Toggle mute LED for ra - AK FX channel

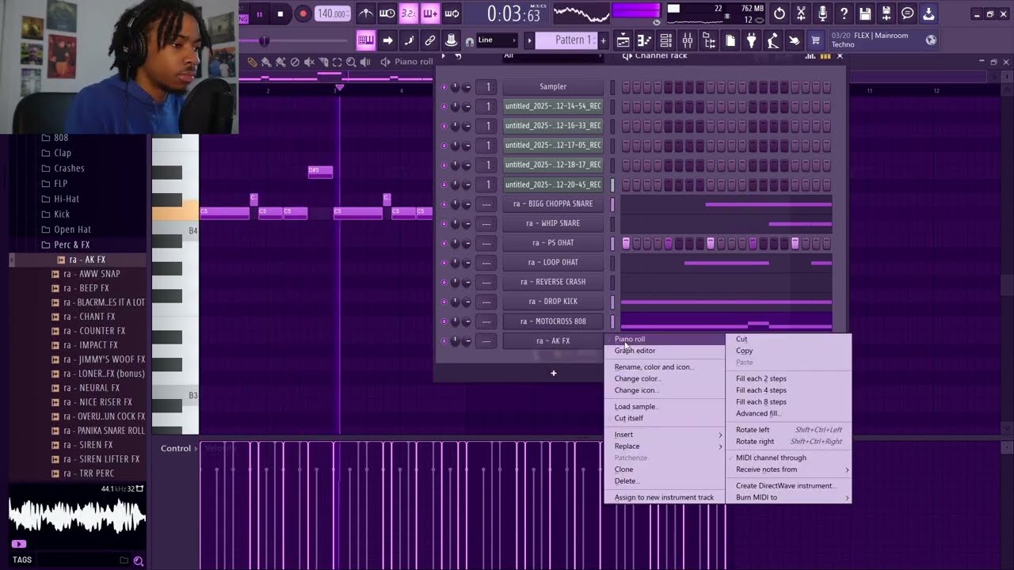(x=444, y=341)
